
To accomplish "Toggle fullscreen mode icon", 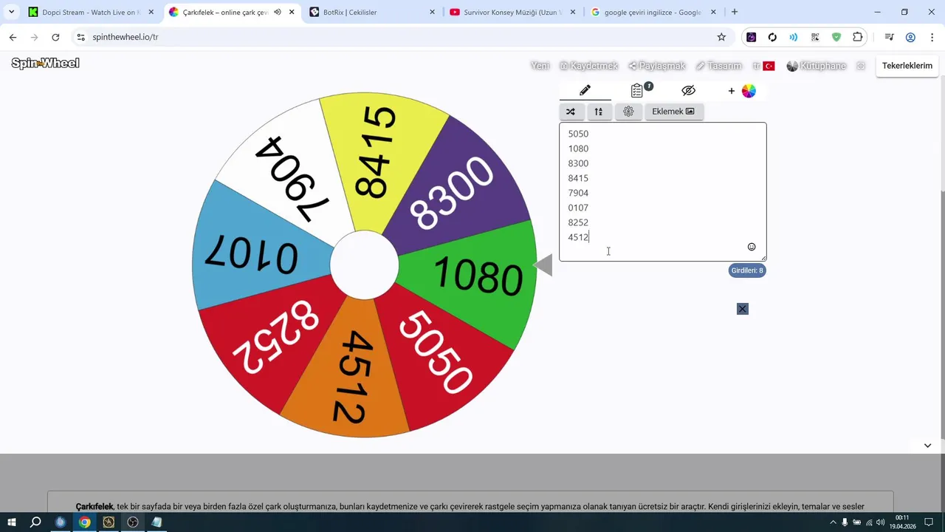I will tap(861, 66).
